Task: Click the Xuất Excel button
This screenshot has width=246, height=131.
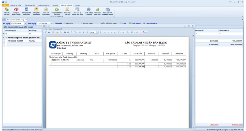Action: [x=134, y=24]
